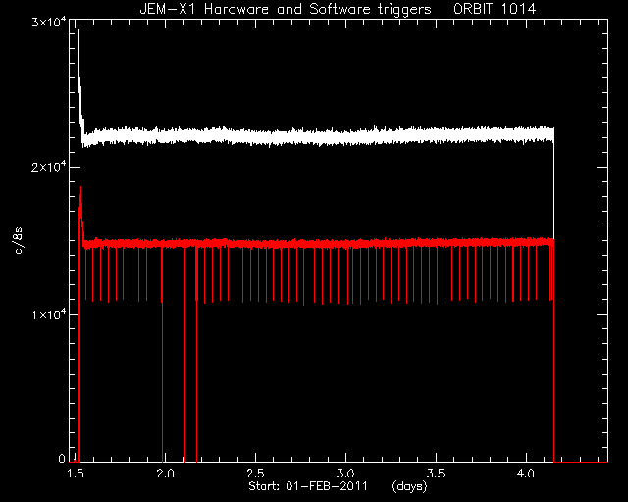Click the '3×10^4' y-axis tick label

tap(48, 22)
